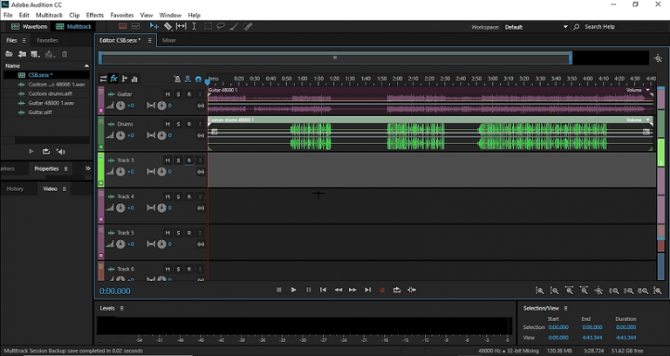Image resolution: width=670 pixels, height=356 pixels.
Task: Open the Favorites menu
Action: [x=122, y=15]
